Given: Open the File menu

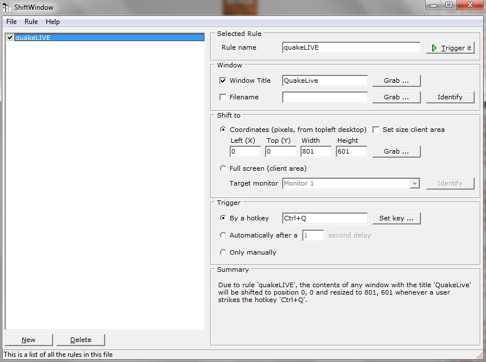Looking at the screenshot, I should [x=11, y=22].
